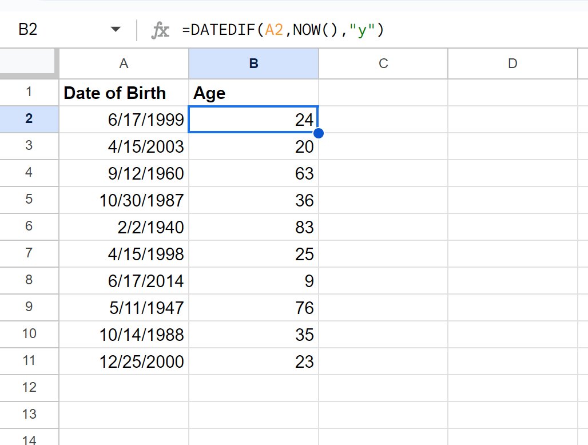Select column C header
The image size is (588, 445).
point(383,63)
